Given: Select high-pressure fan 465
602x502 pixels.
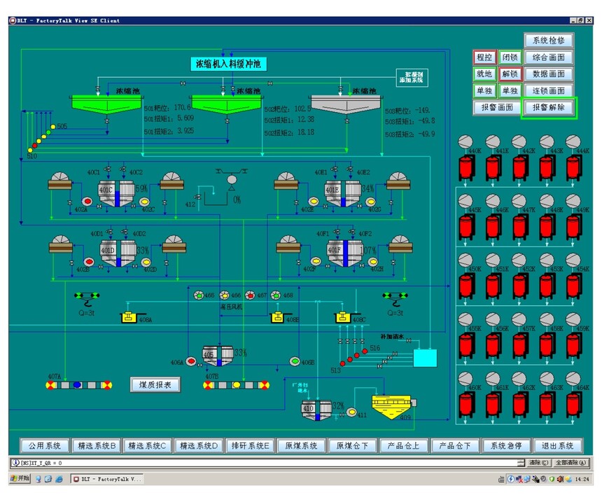Looking at the screenshot, I should click(x=199, y=295).
